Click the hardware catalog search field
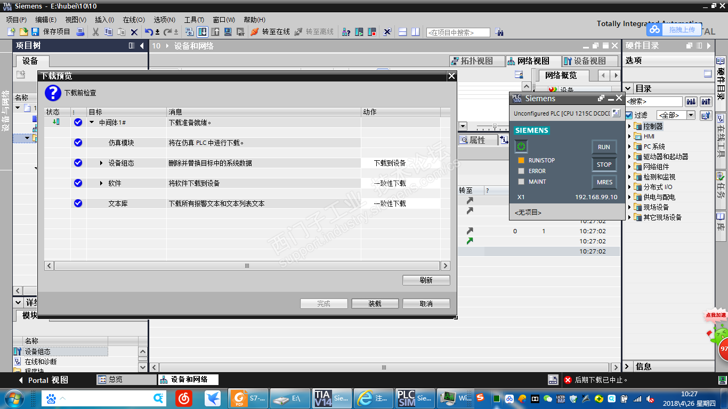 click(654, 101)
